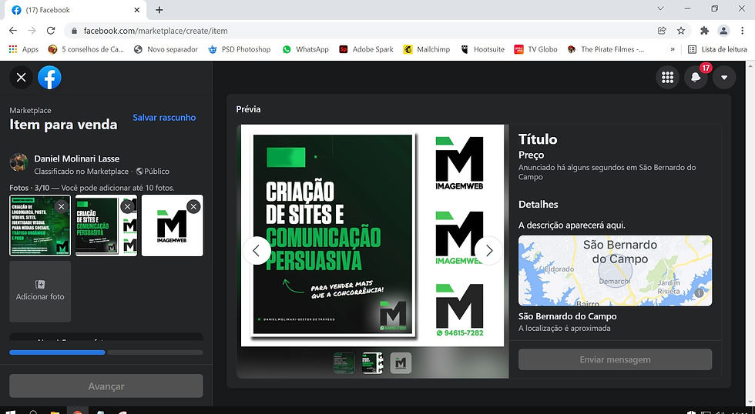Expand the account dropdown arrow
Image resolution: width=755 pixels, height=414 pixels.
(x=724, y=78)
